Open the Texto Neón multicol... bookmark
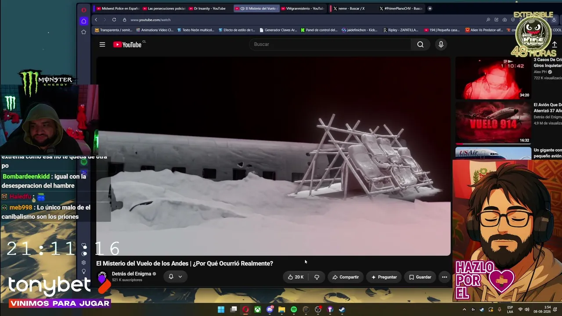The height and width of the screenshot is (316, 562). [x=196, y=30]
